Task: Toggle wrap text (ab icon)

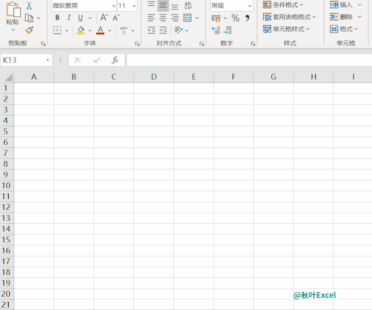Action: tap(188, 5)
